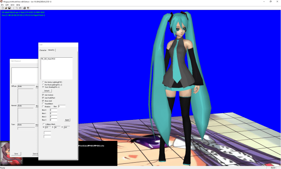
Task: Click the Normal texture preview box
Action: point(26,115)
